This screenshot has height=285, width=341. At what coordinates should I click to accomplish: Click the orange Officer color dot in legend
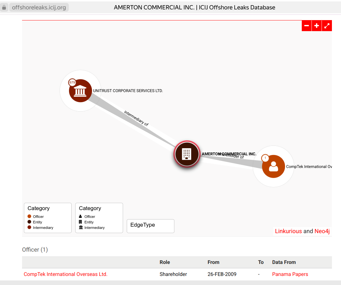29,216
